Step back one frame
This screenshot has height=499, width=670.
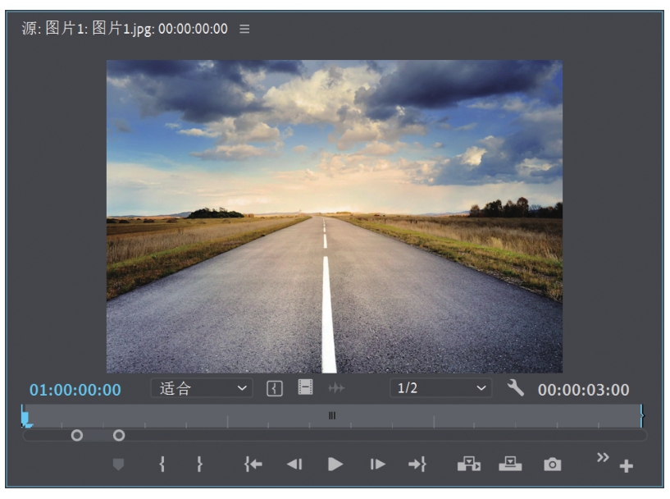point(294,464)
